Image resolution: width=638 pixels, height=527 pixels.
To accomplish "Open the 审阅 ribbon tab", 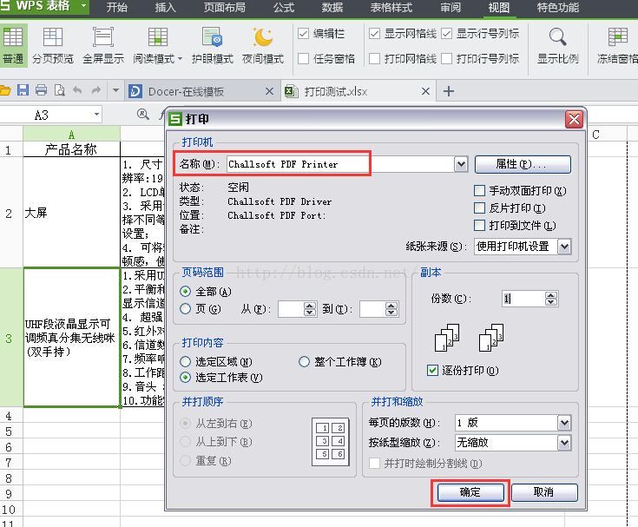I will pyautogui.click(x=451, y=7).
